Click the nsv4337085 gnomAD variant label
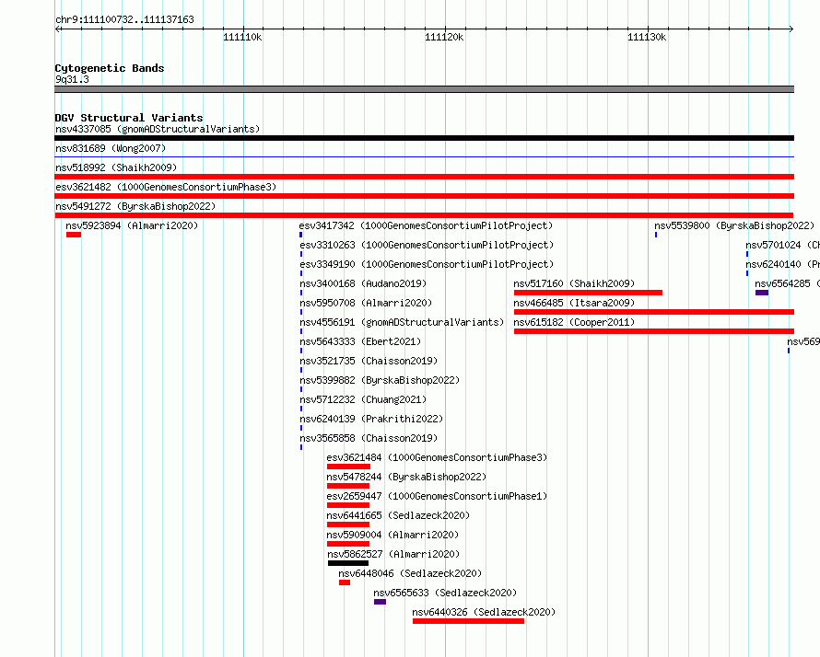Screen dimensions: 820x657 (x=158, y=129)
